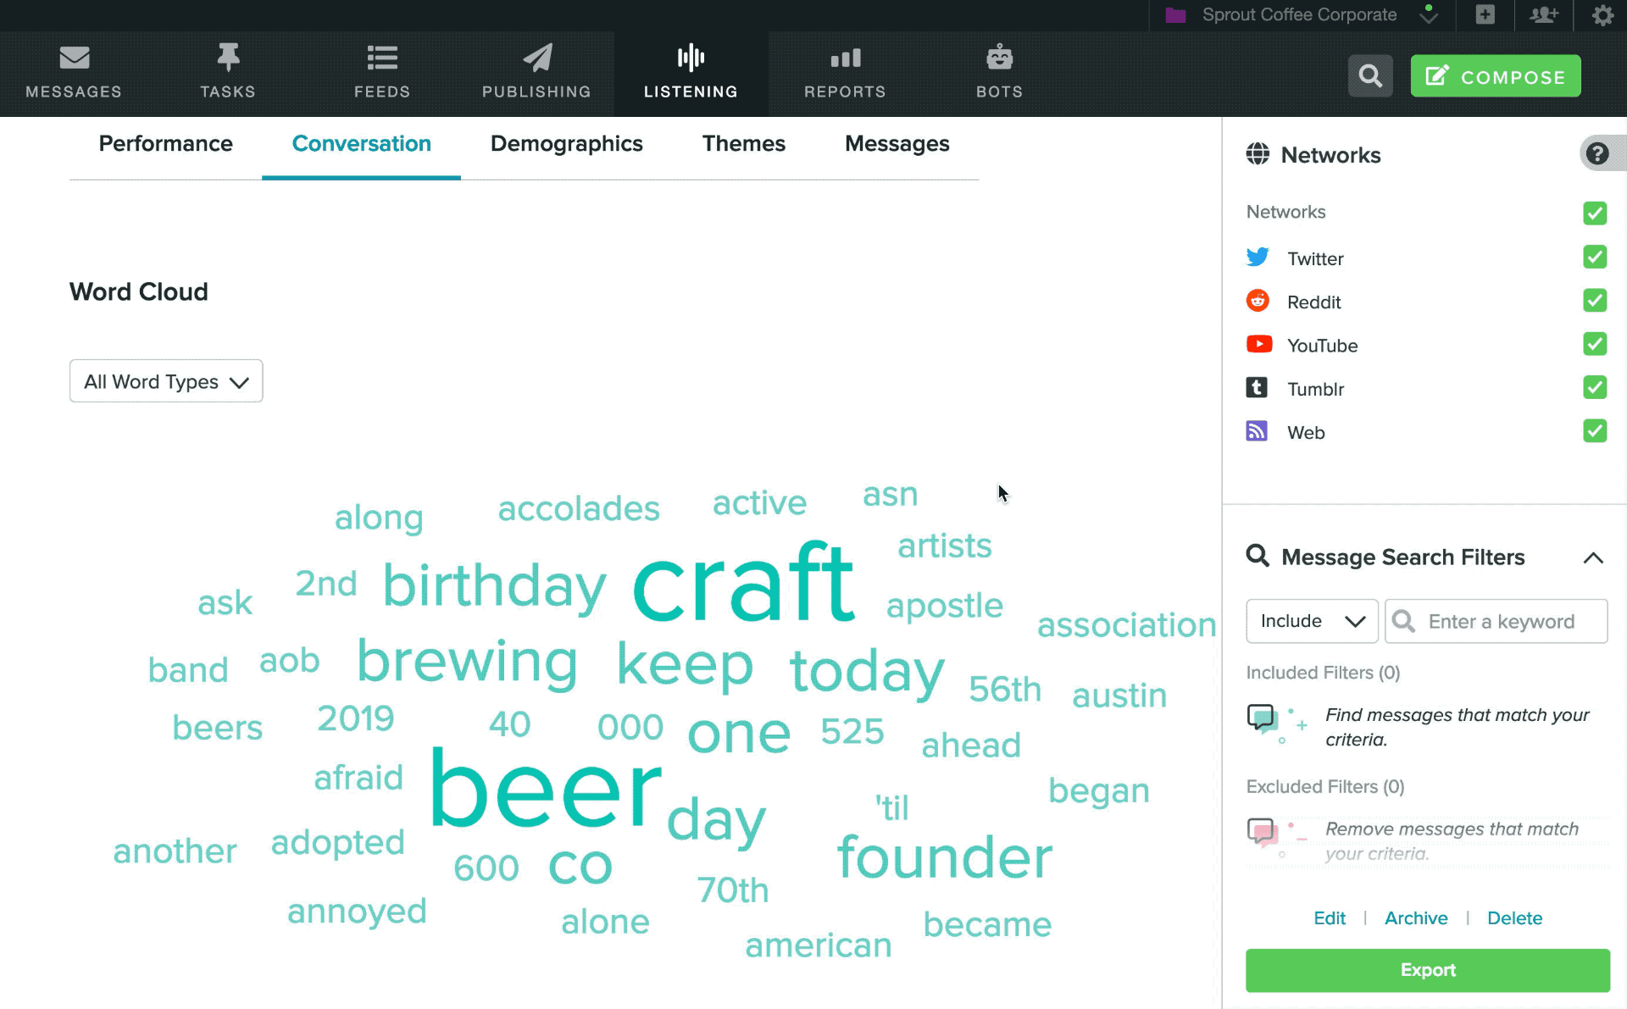Click the Reddit logo icon
This screenshot has height=1009, width=1627.
pyautogui.click(x=1258, y=300)
